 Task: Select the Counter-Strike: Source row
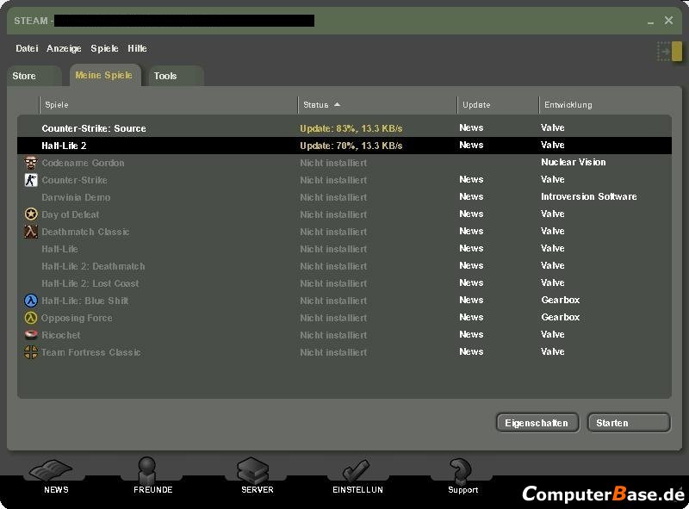(x=344, y=128)
